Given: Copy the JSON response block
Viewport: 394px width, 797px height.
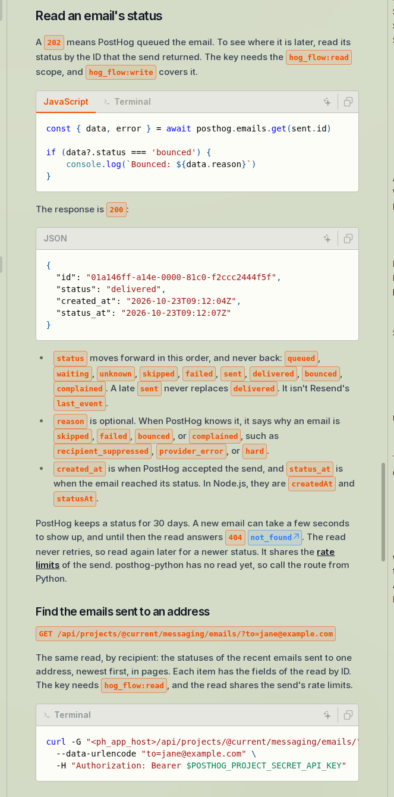Looking at the screenshot, I should [x=348, y=239].
